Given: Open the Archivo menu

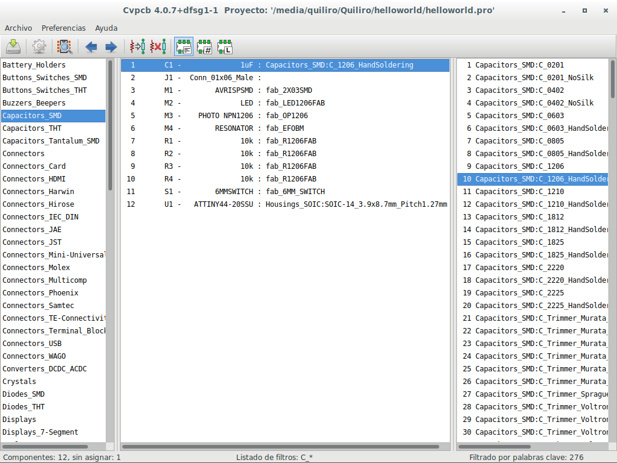Looking at the screenshot, I should [19, 28].
